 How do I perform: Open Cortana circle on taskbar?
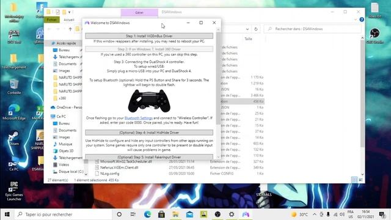point(119,215)
